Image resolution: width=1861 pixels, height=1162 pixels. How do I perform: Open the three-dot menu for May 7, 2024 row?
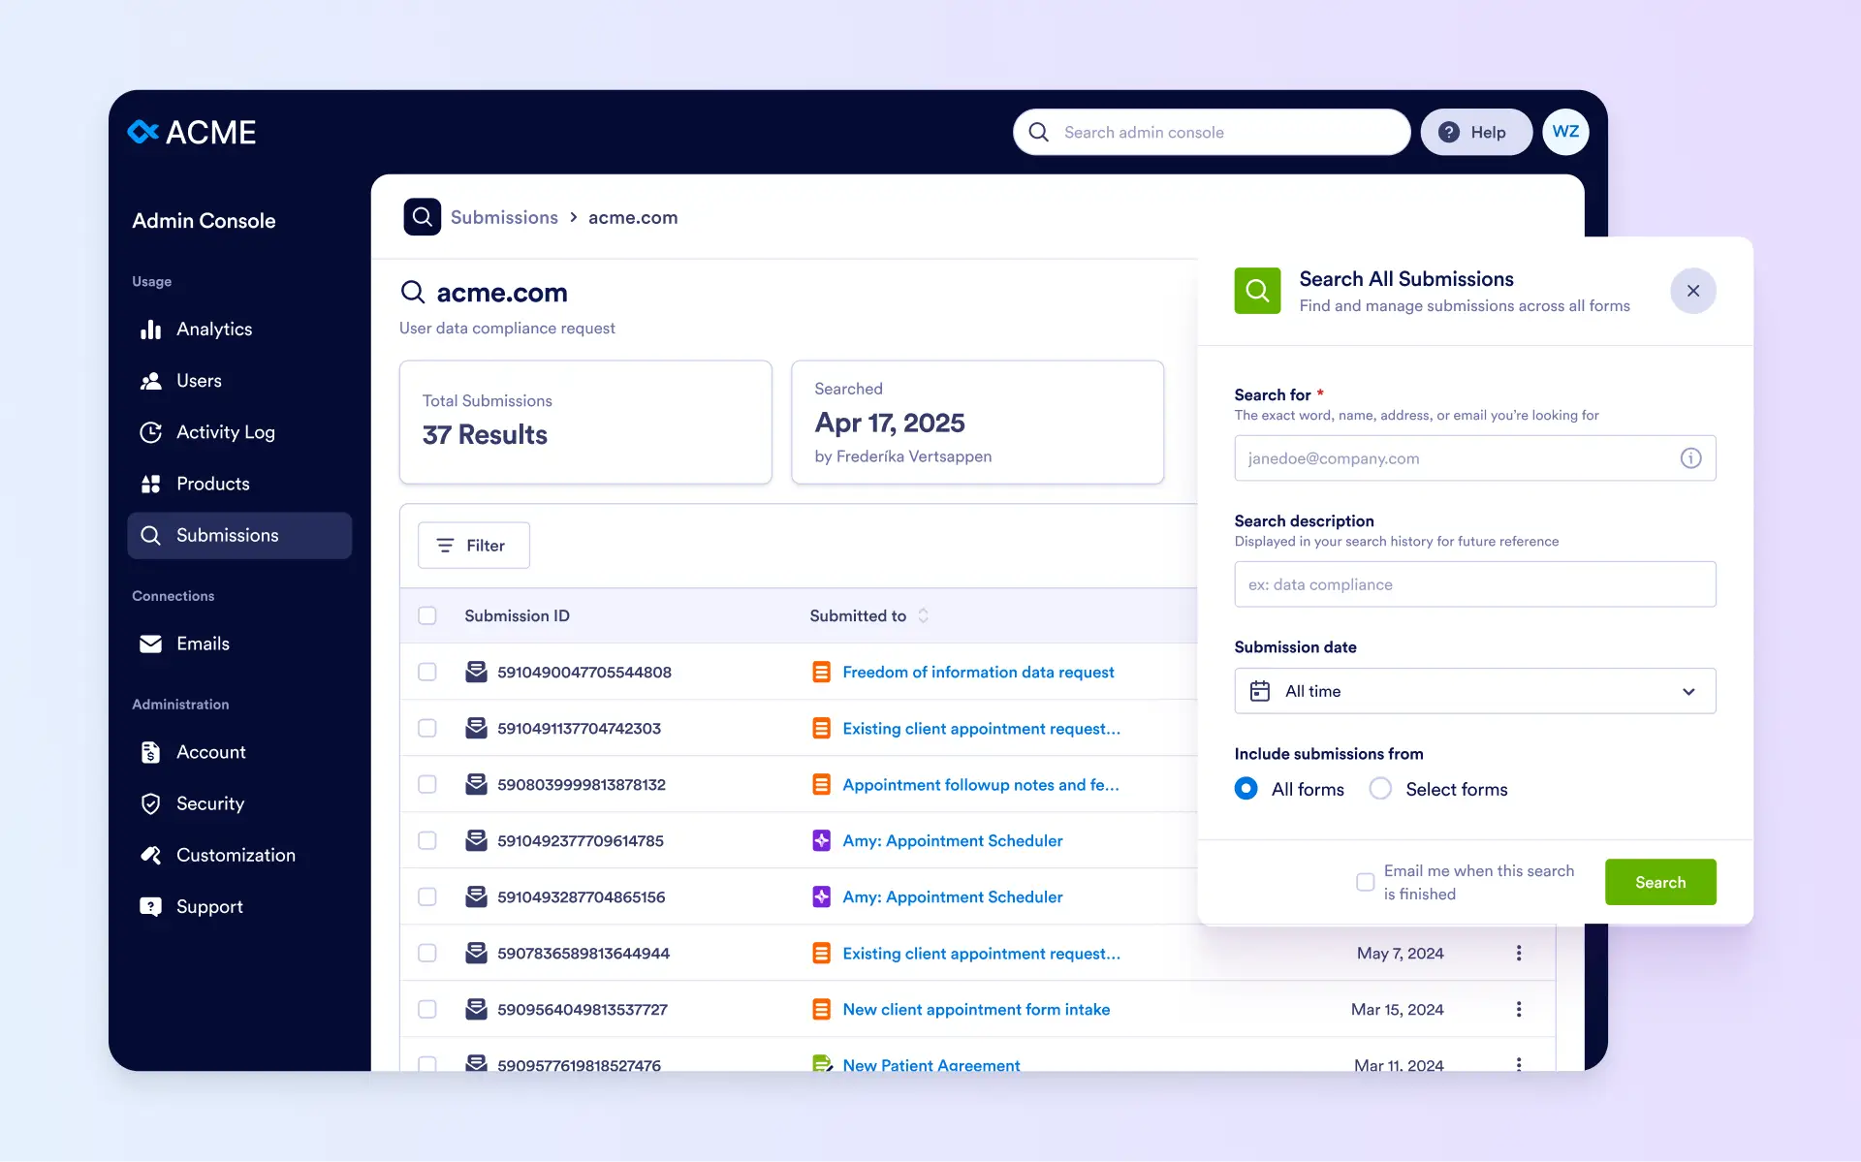click(x=1518, y=954)
